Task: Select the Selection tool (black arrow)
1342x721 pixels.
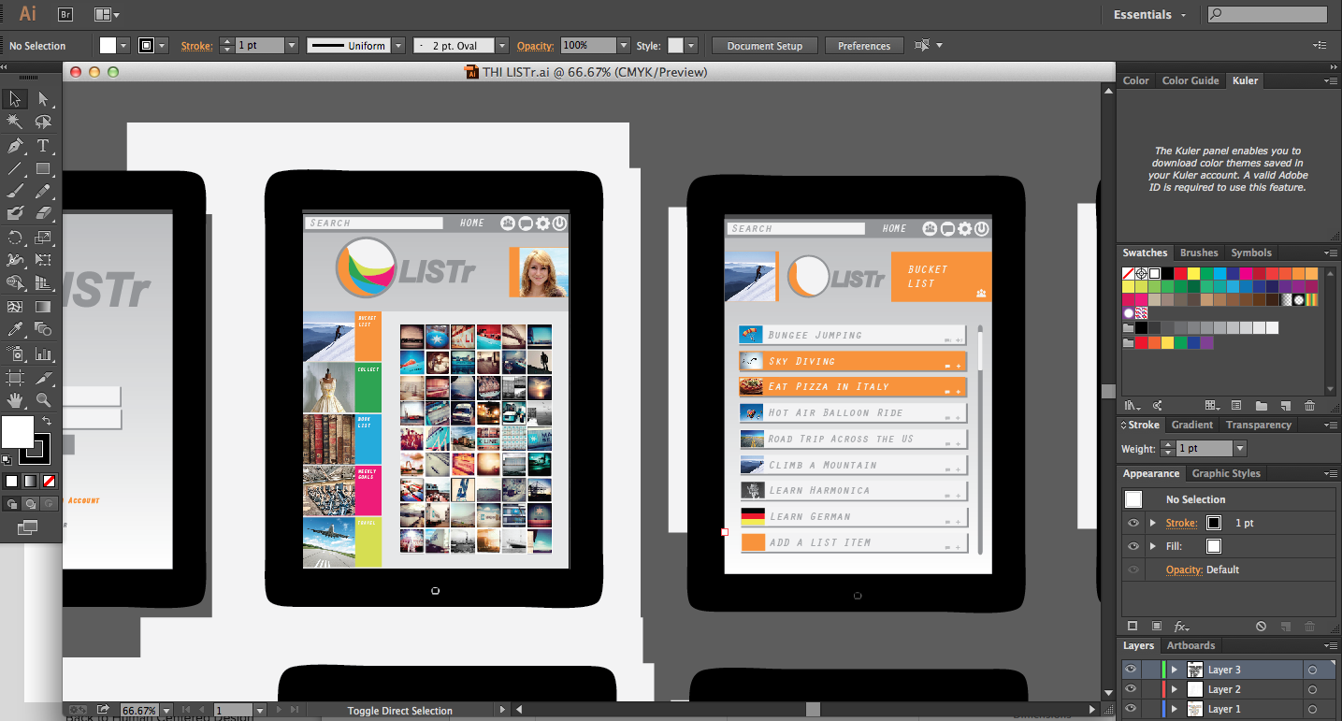Action: click(x=15, y=99)
